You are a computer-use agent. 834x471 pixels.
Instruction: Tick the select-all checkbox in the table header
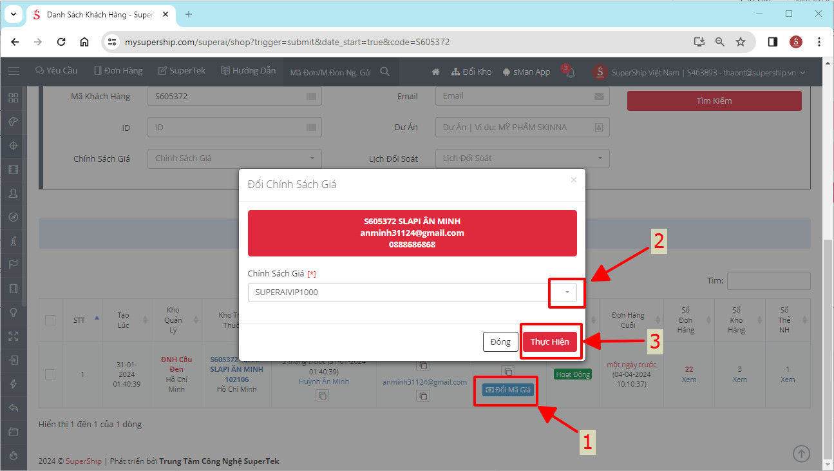pyautogui.click(x=50, y=320)
